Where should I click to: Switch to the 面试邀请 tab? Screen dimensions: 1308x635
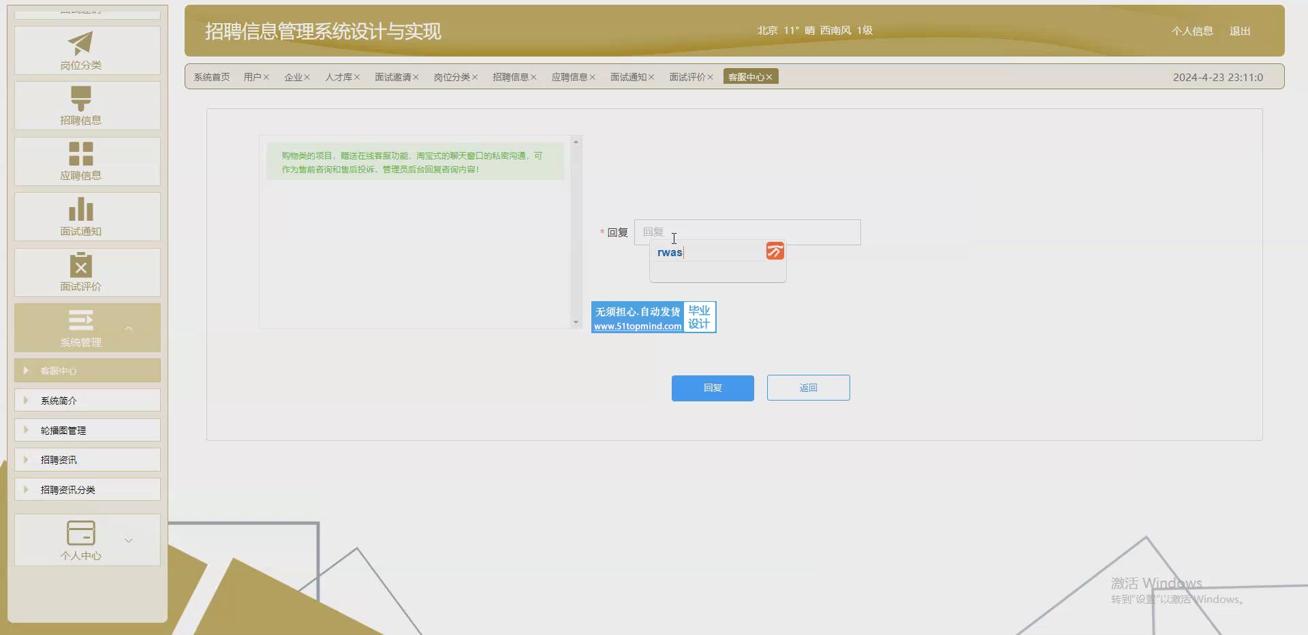(x=393, y=77)
